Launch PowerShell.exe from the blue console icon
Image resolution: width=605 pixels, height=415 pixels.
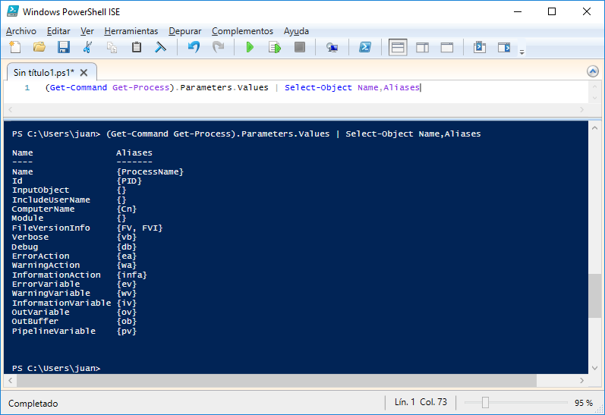point(365,47)
